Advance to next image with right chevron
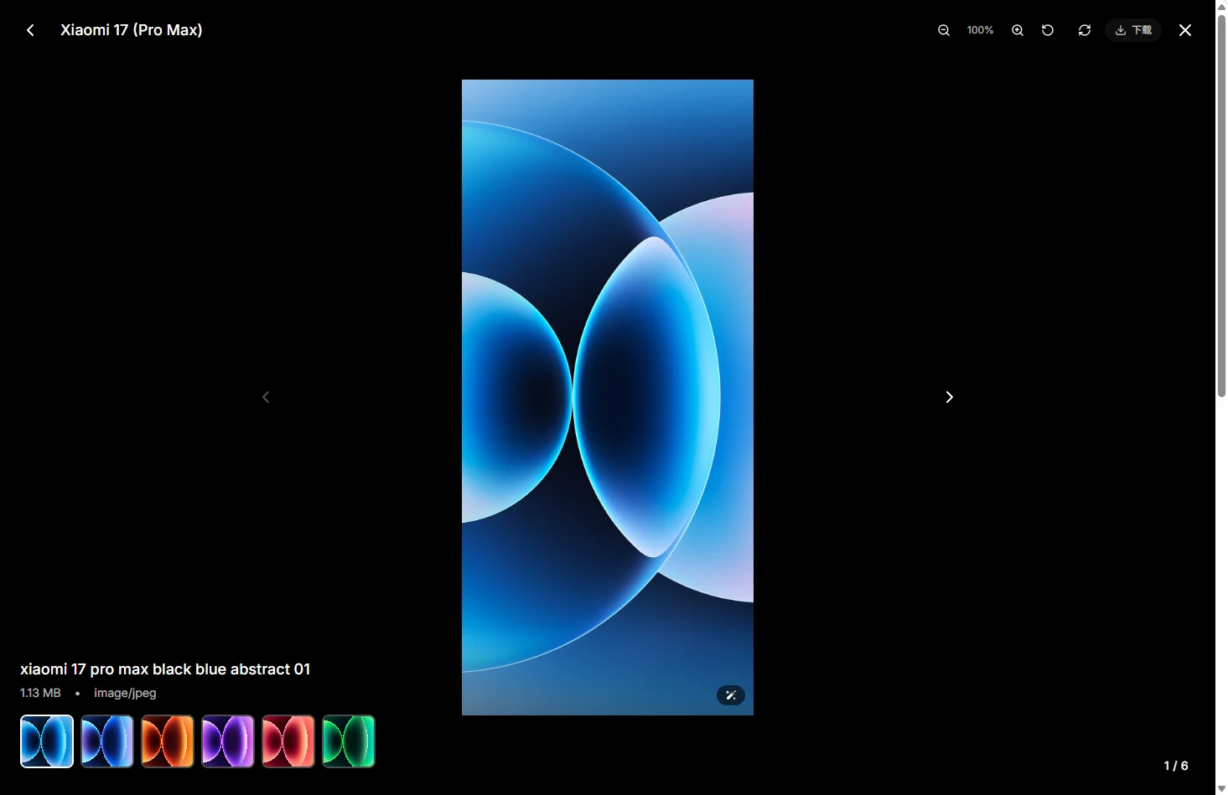The width and height of the screenshot is (1228, 795). [949, 396]
